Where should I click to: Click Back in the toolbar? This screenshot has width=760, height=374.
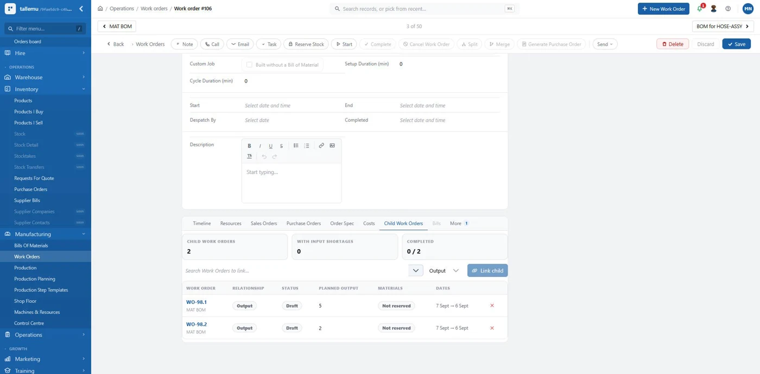(x=115, y=44)
